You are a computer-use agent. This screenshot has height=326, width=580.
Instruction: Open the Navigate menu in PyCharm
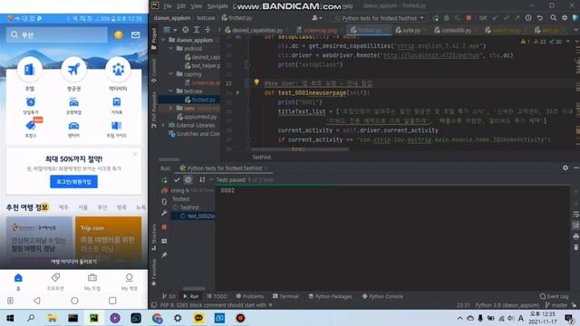tap(217, 6)
